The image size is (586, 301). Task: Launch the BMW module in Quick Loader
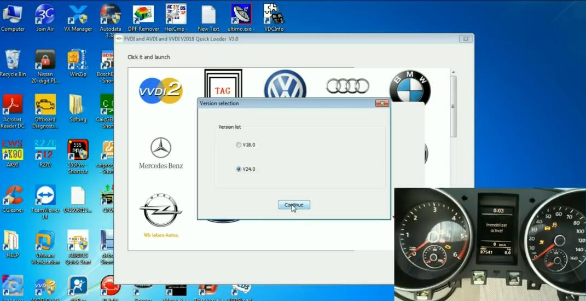410,87
